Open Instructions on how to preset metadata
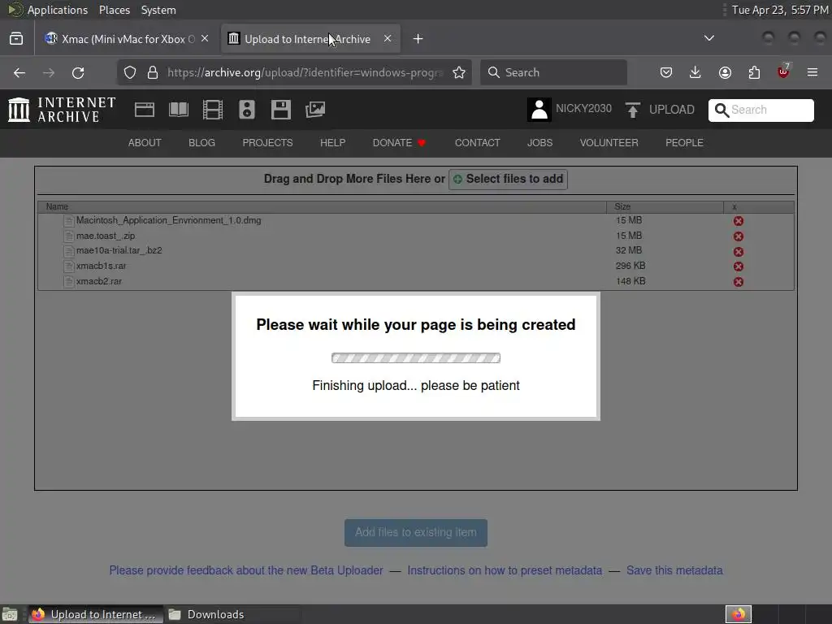The image size is (832, 624). [505, 570]
